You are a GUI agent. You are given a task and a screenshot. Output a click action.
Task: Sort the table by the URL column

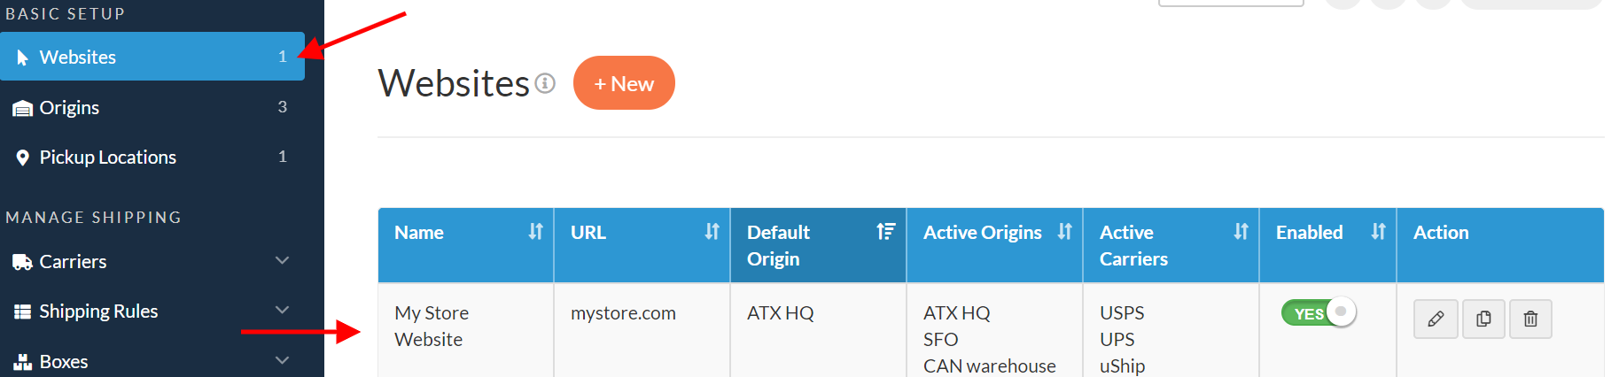[x=712, y=232]
